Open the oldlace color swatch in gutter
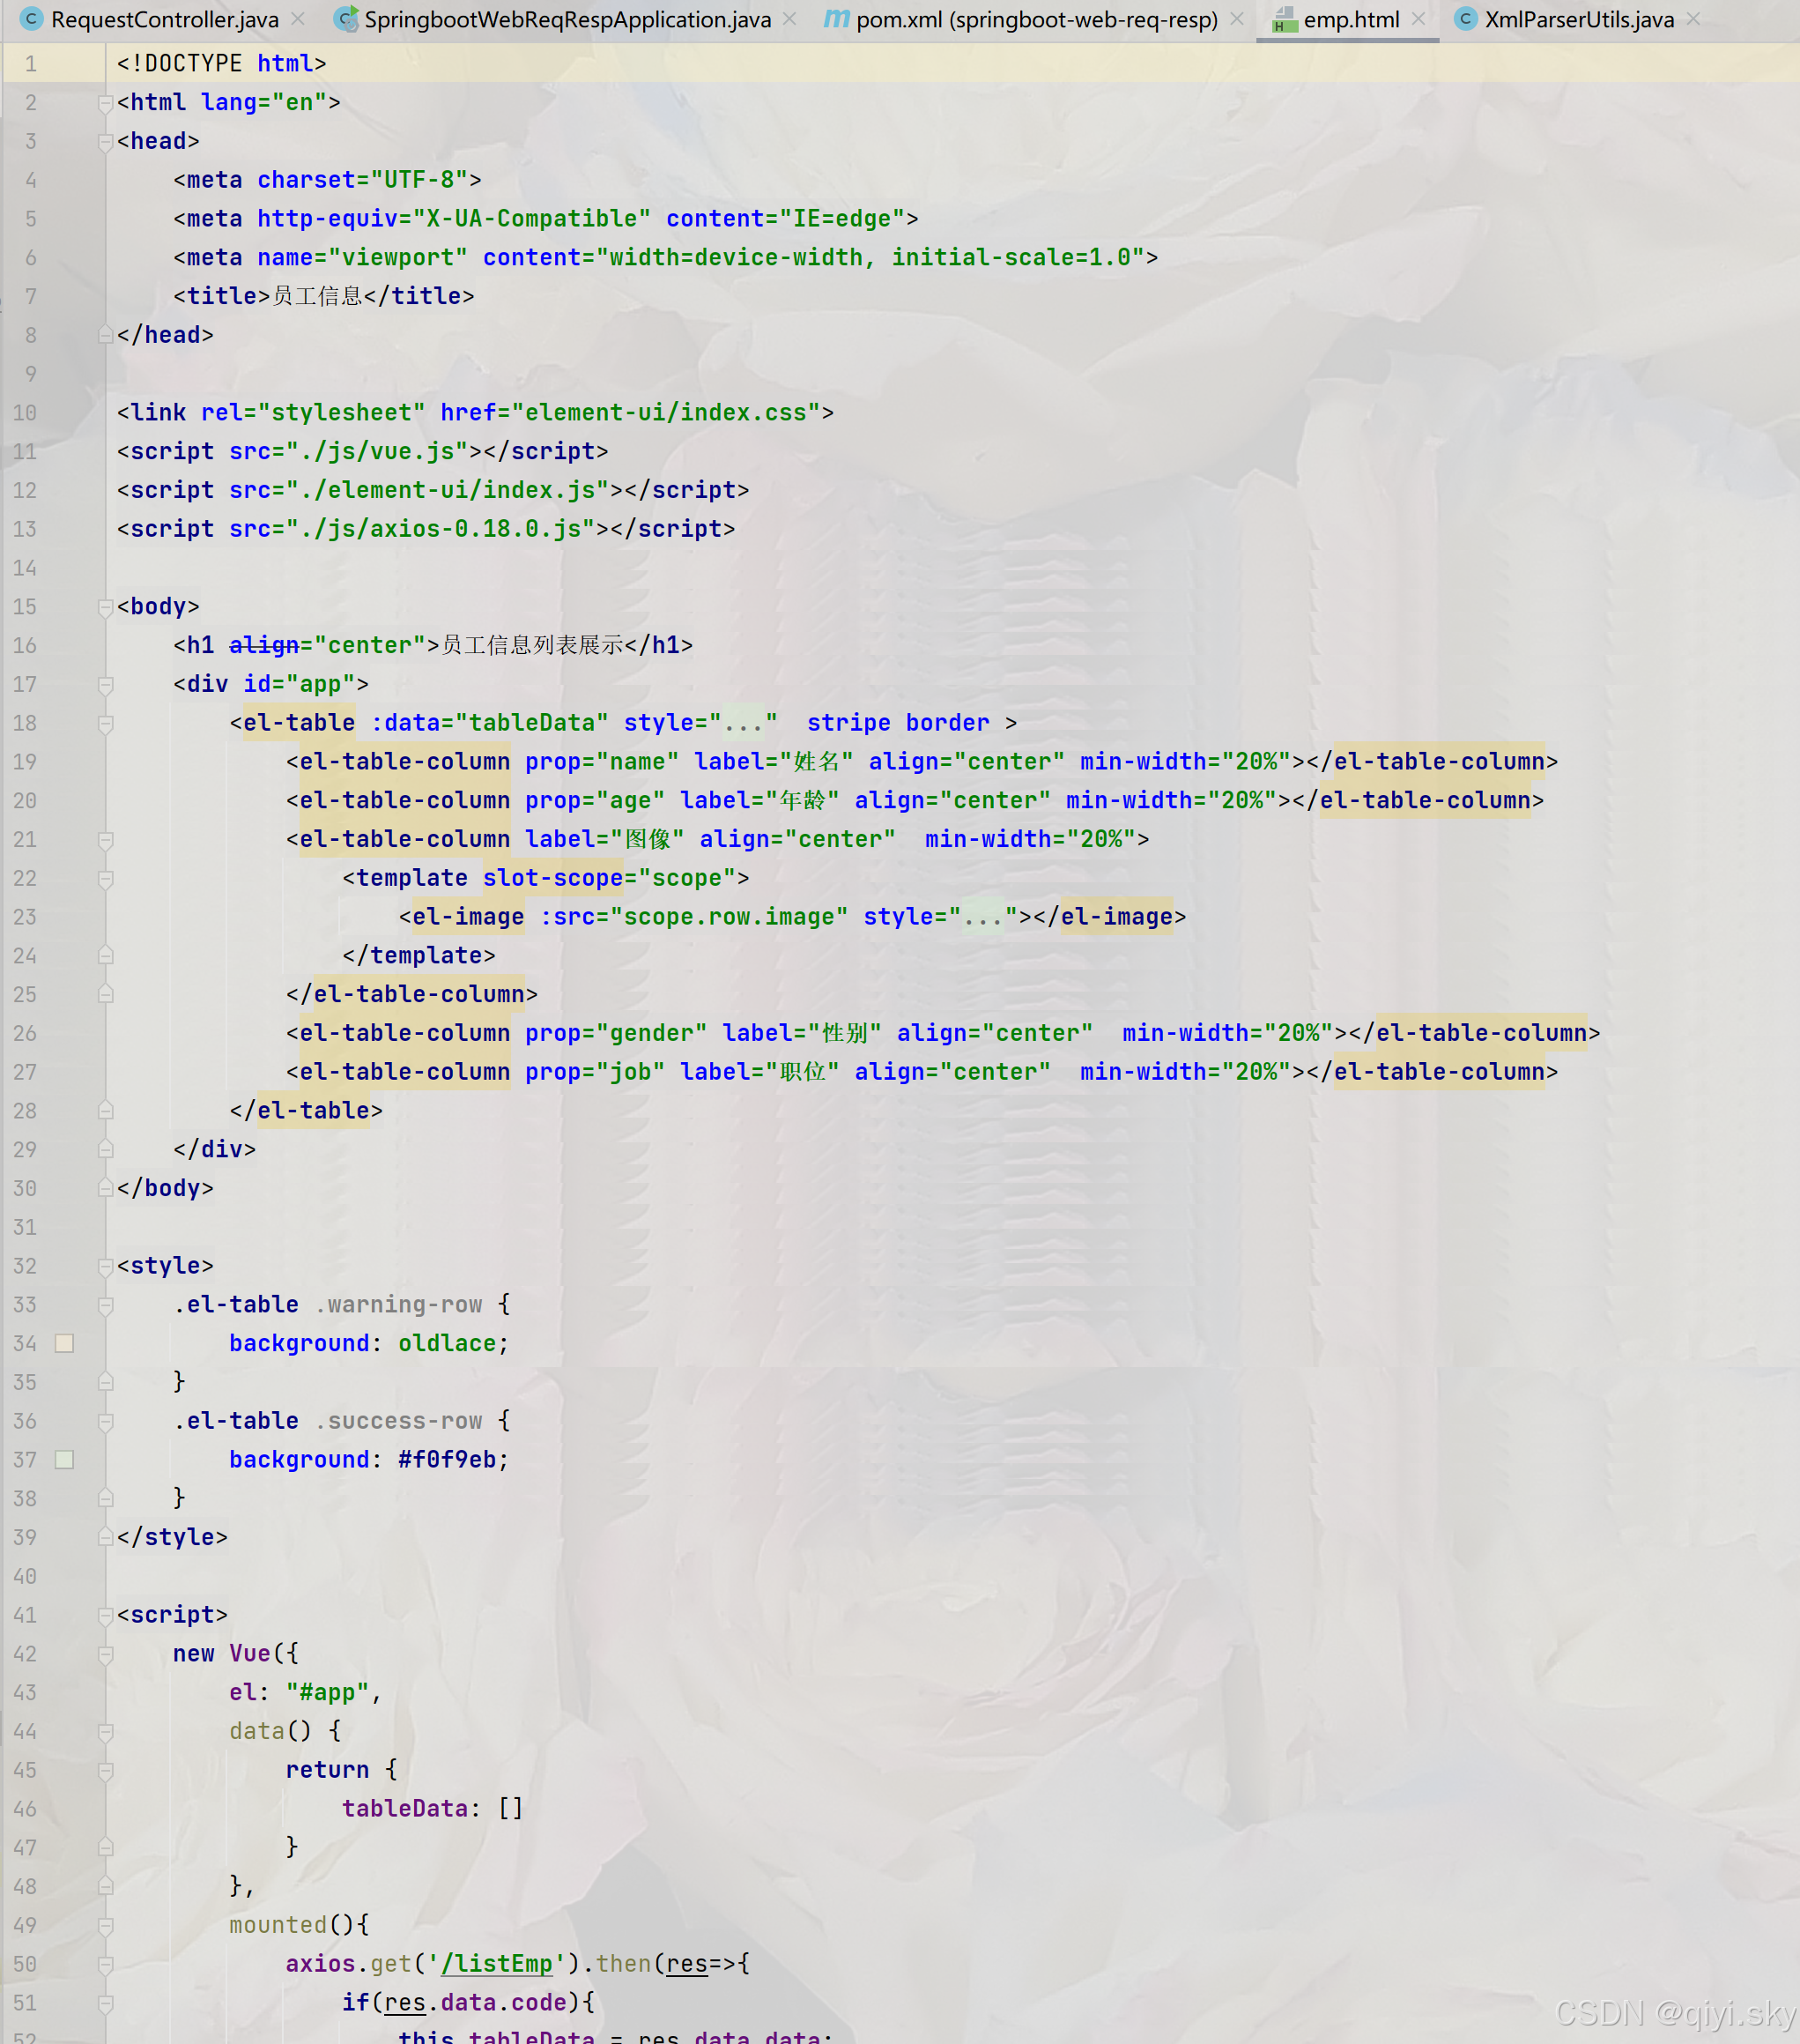 [64, 1344]
